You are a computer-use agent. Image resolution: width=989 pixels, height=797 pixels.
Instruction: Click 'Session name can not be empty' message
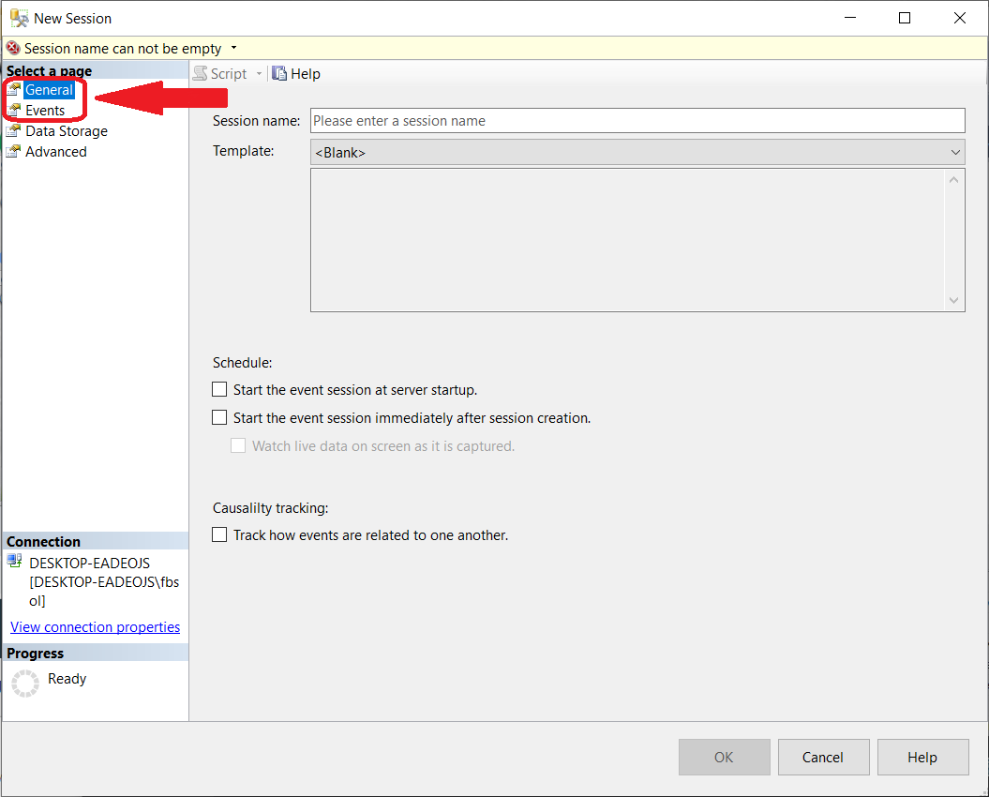point(123,49)
